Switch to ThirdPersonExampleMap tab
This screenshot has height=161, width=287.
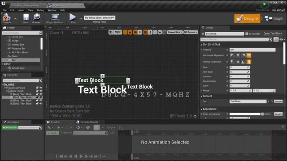point(26,5)
